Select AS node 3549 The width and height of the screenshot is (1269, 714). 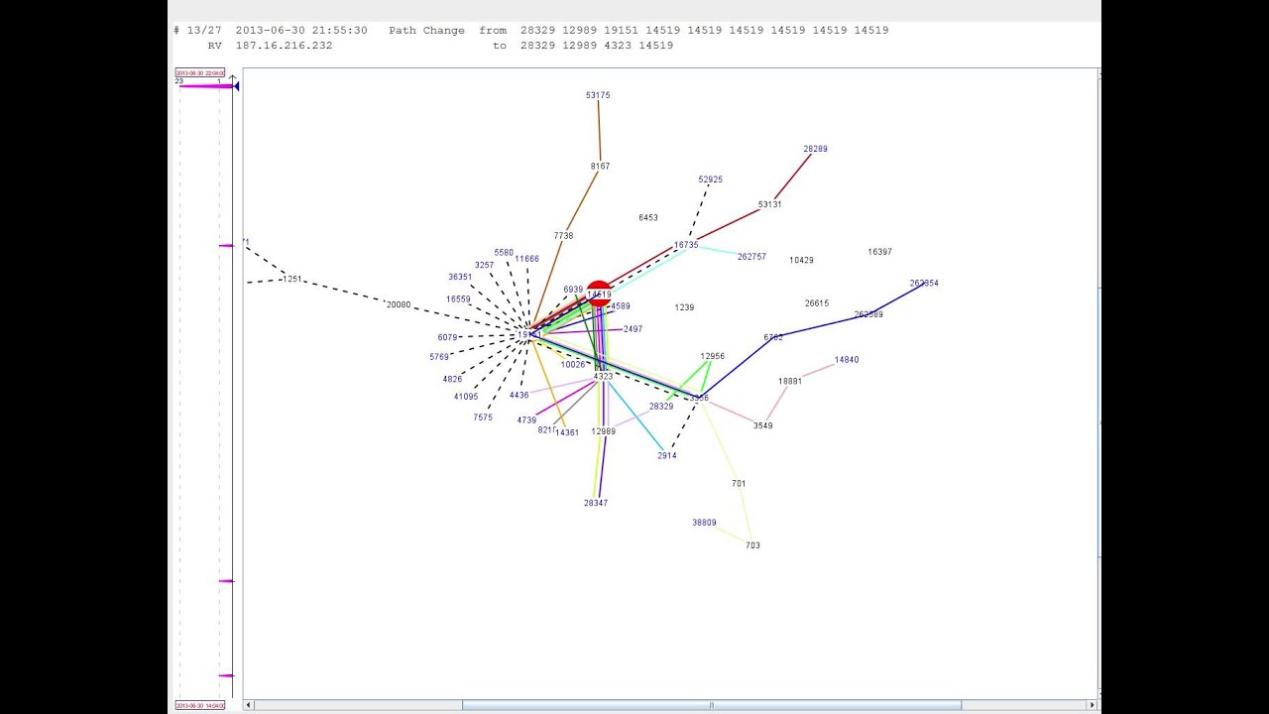[762, 425]
